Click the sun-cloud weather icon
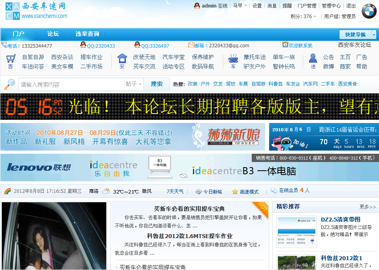Viewport: 379px width, 270px height. 106,191
